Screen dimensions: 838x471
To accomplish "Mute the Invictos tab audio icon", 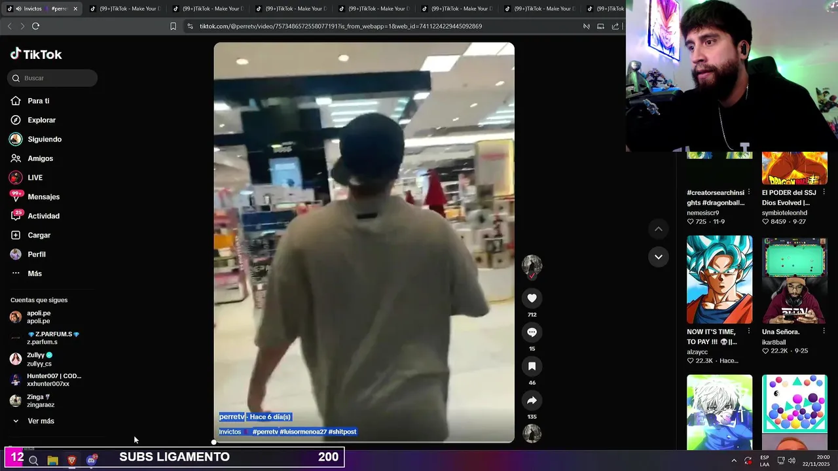I will tap(18, 9).
